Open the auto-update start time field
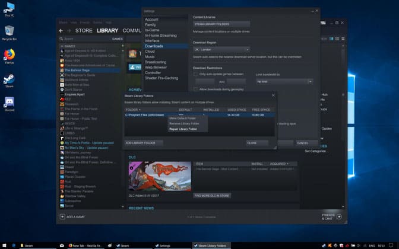Image resolution: width=399 pixels, height=249 pixels. click(x=205, y=82)
